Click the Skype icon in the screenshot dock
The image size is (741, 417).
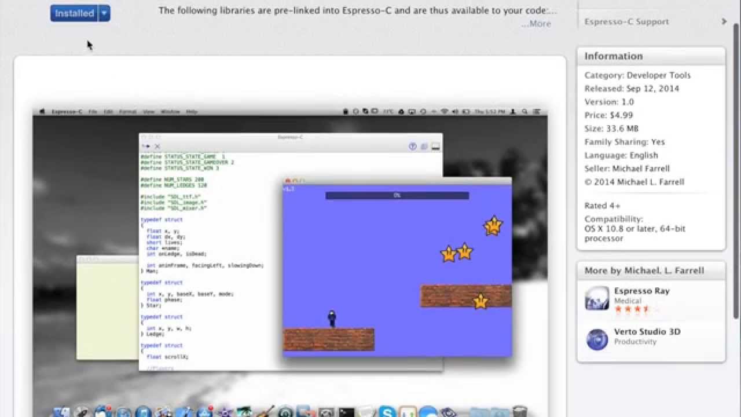pyautogui.click(x=387, y=412)
